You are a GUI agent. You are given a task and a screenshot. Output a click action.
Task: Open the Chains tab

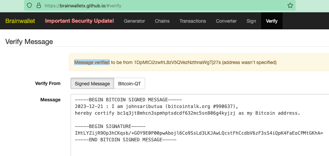tap(162, 21)
